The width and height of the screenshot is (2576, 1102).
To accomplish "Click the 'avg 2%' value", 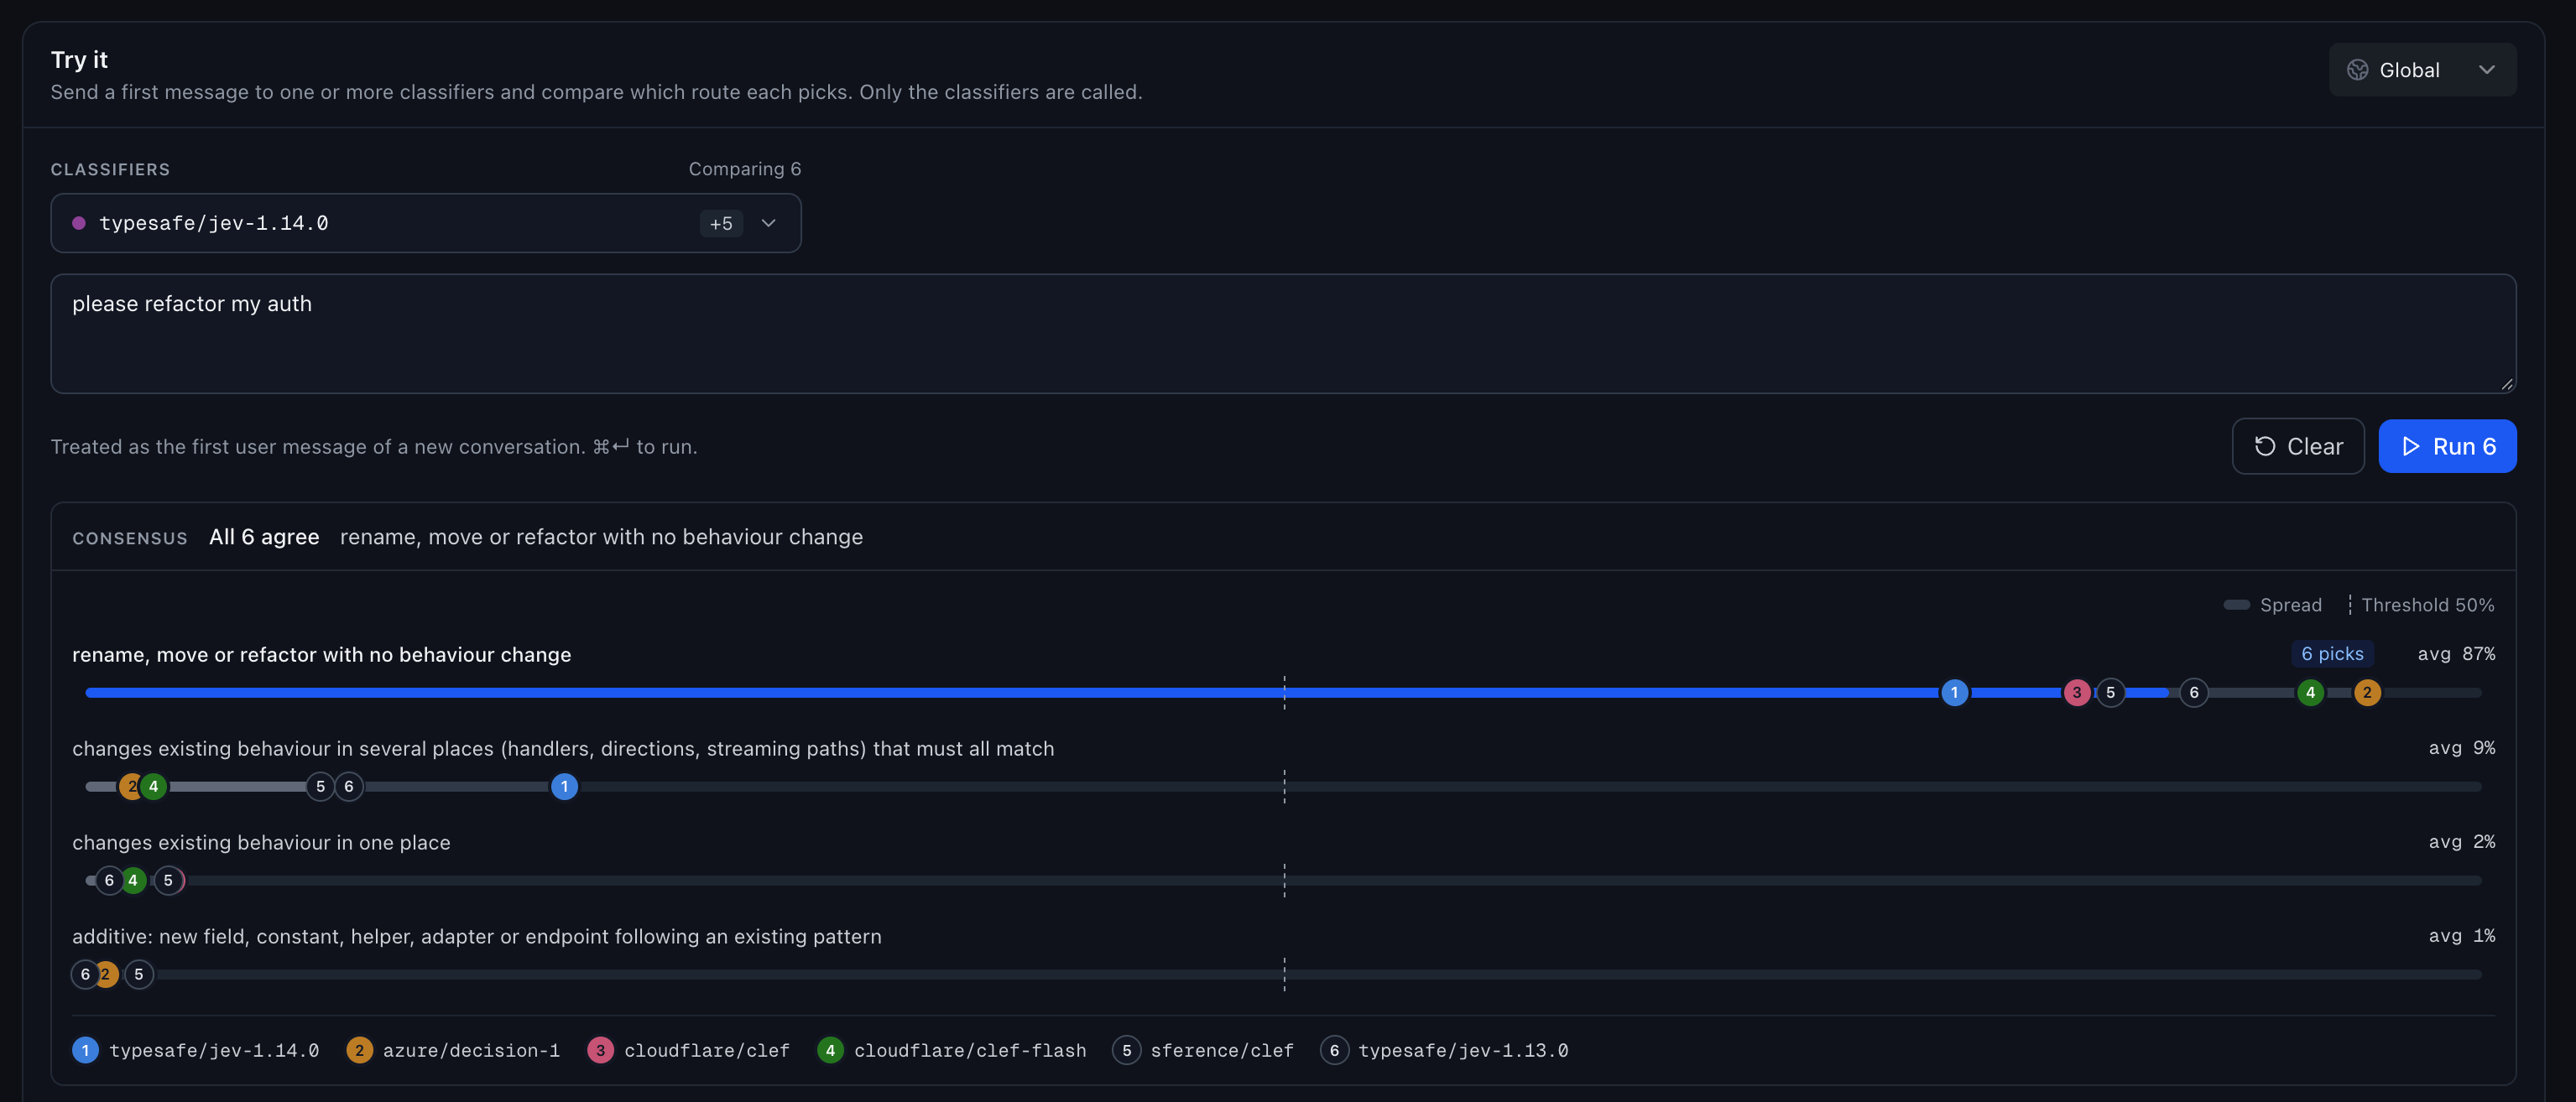I will 2461,841.
